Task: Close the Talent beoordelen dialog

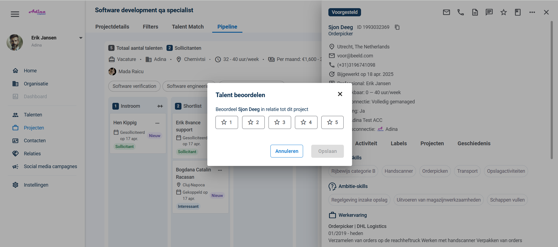Action: pos(340,94)
